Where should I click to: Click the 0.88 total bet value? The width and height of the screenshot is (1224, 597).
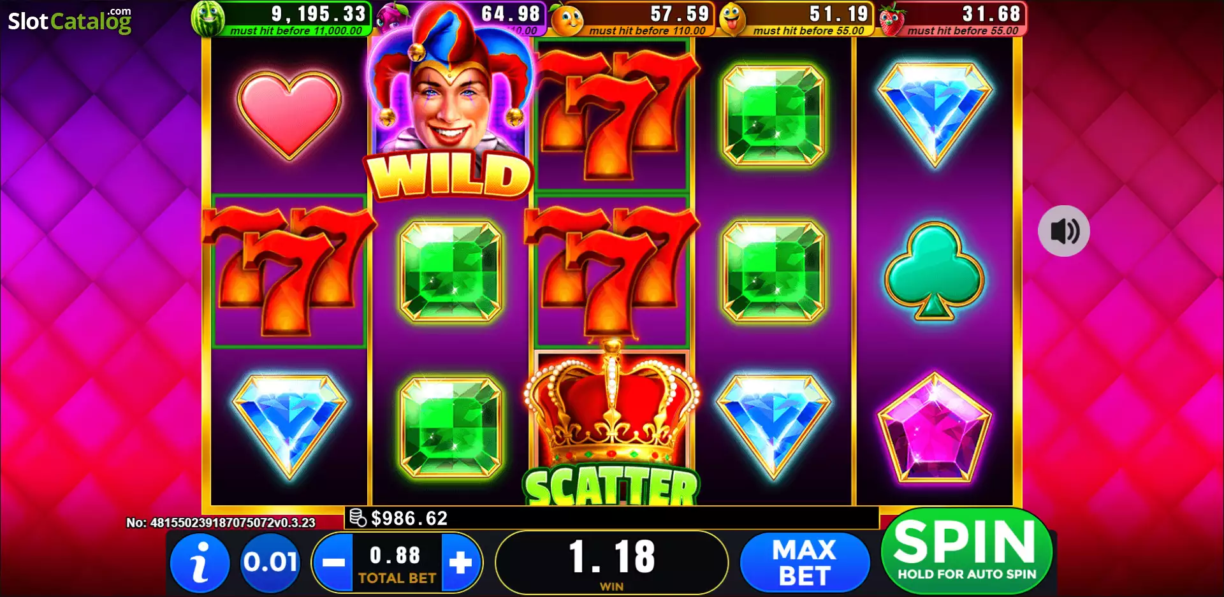click(x=395, y=555)
